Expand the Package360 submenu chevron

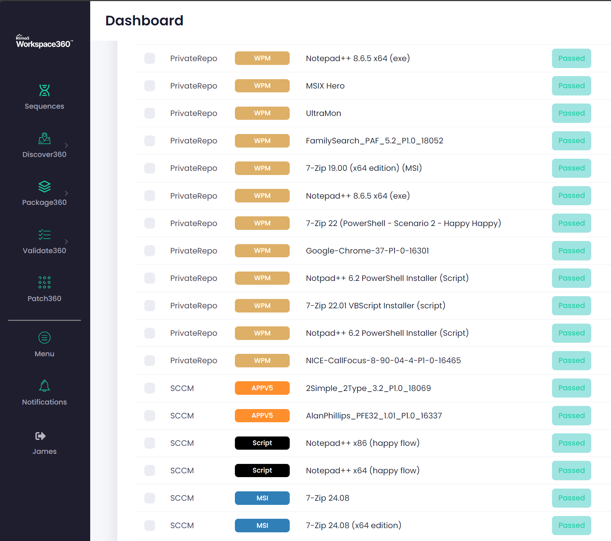[x=66, y=193]
